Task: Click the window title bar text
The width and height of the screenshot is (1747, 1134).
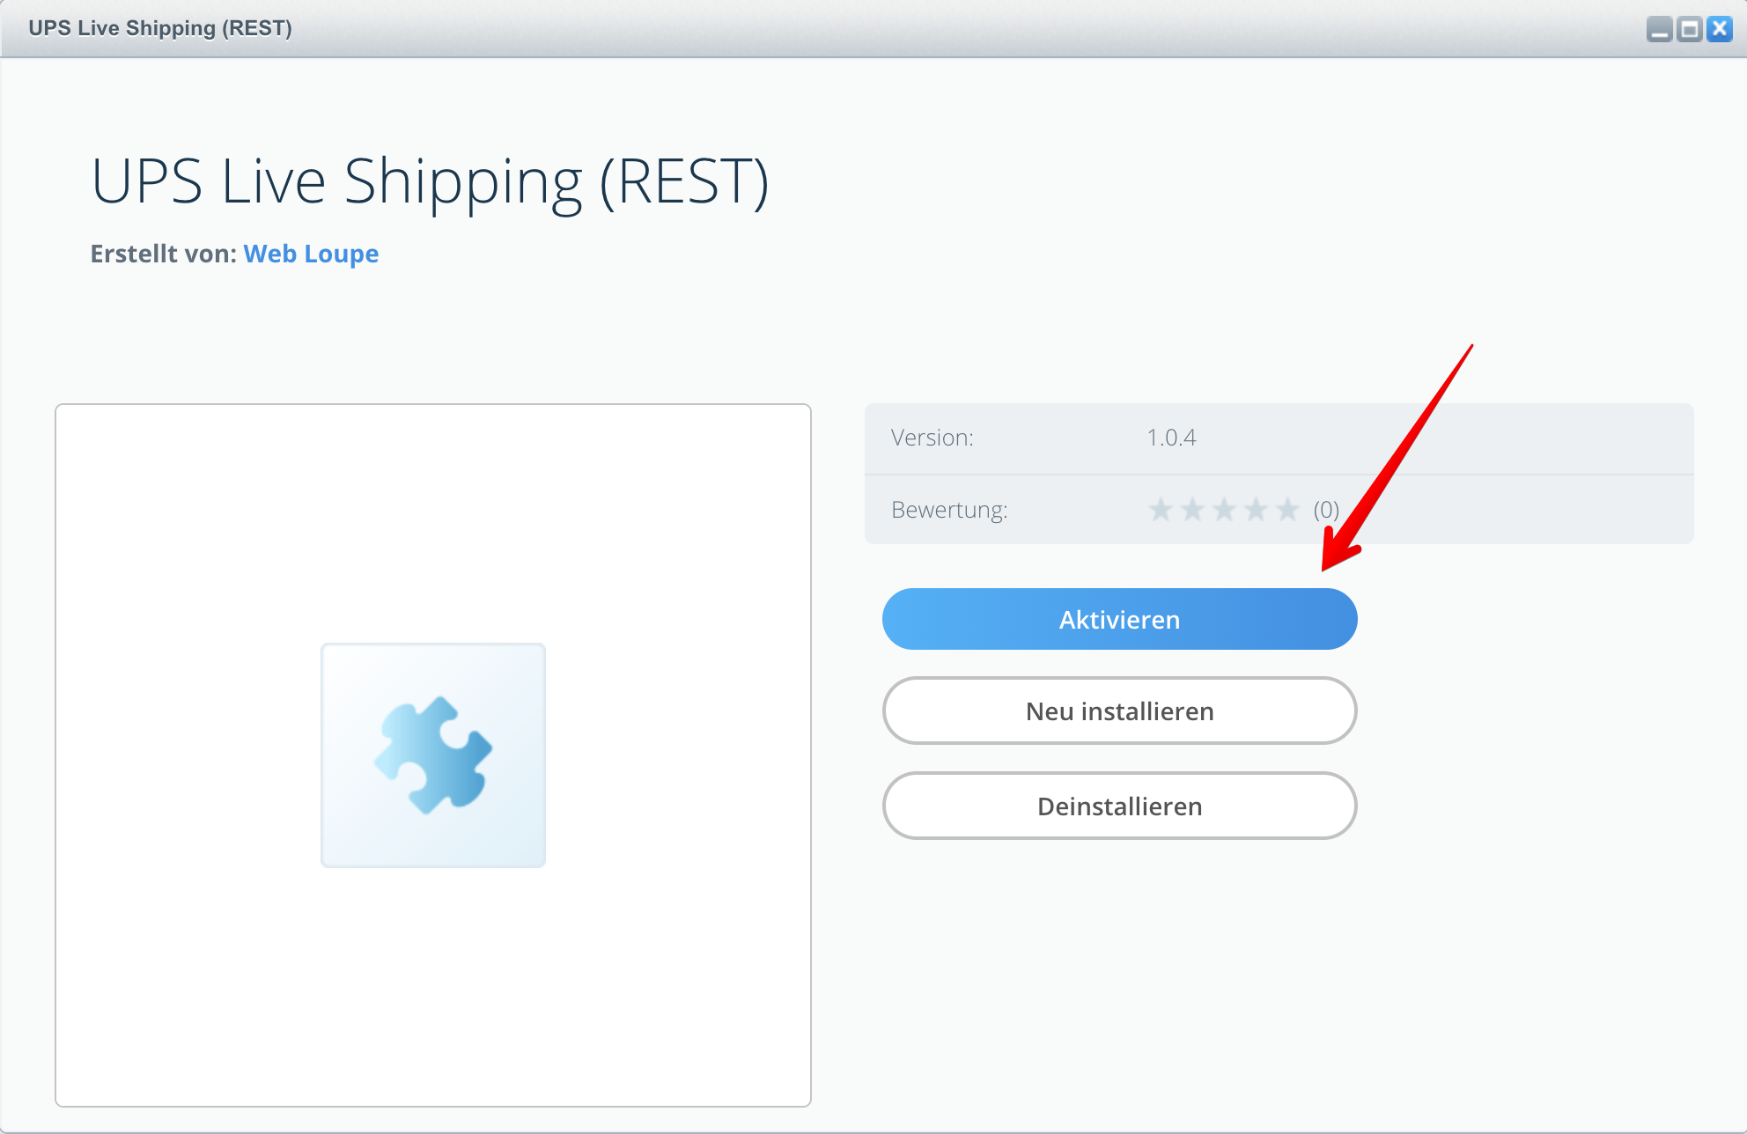Action: 159,28
